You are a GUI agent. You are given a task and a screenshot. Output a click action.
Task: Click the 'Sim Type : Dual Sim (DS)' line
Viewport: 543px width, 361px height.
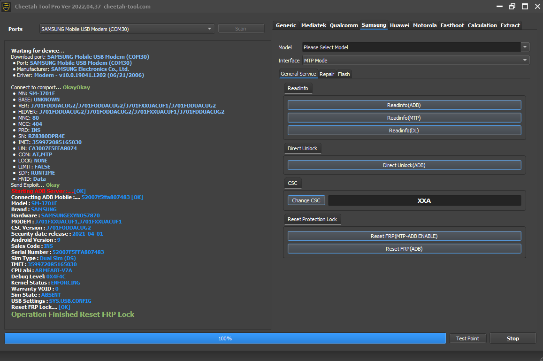43,258
